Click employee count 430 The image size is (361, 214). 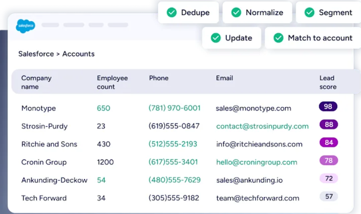click(104, 144)
